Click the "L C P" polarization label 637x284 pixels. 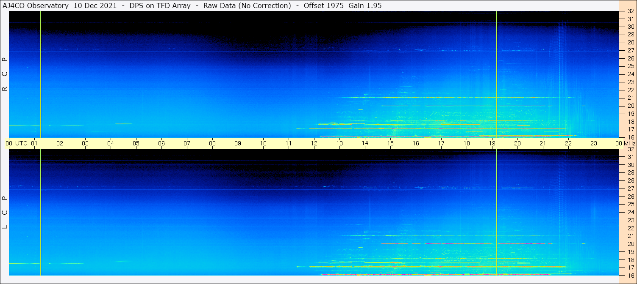click(5, 212)
